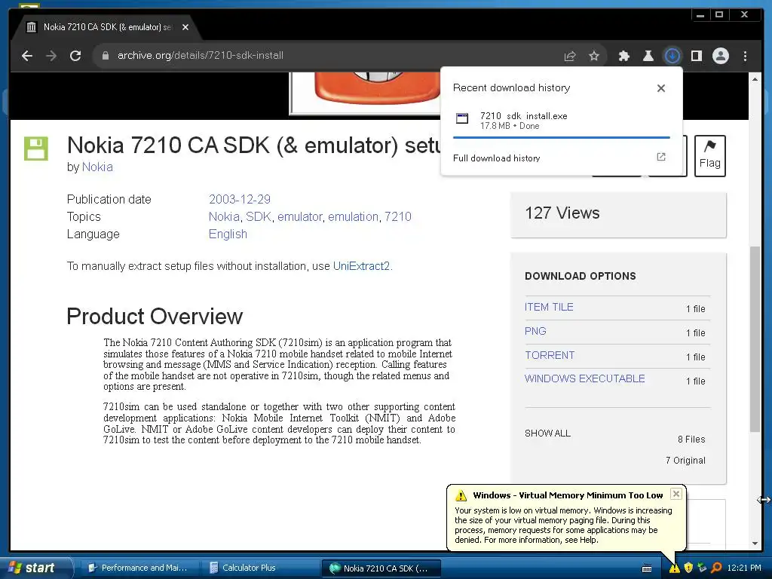This screenshot has width=772, height=579.
Task: Select the Nokia 7210 CA SDK browser tab
Action: tap(106, 27)
